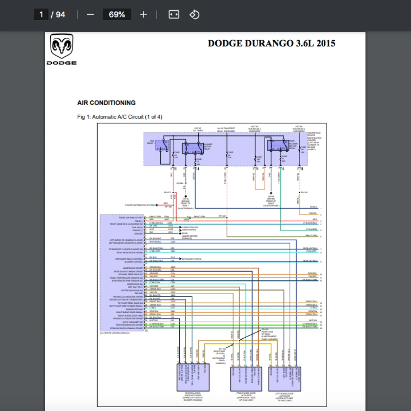411x411 pixels.
Task: Click the 69% zoom level field
Action: pos(117,15)
